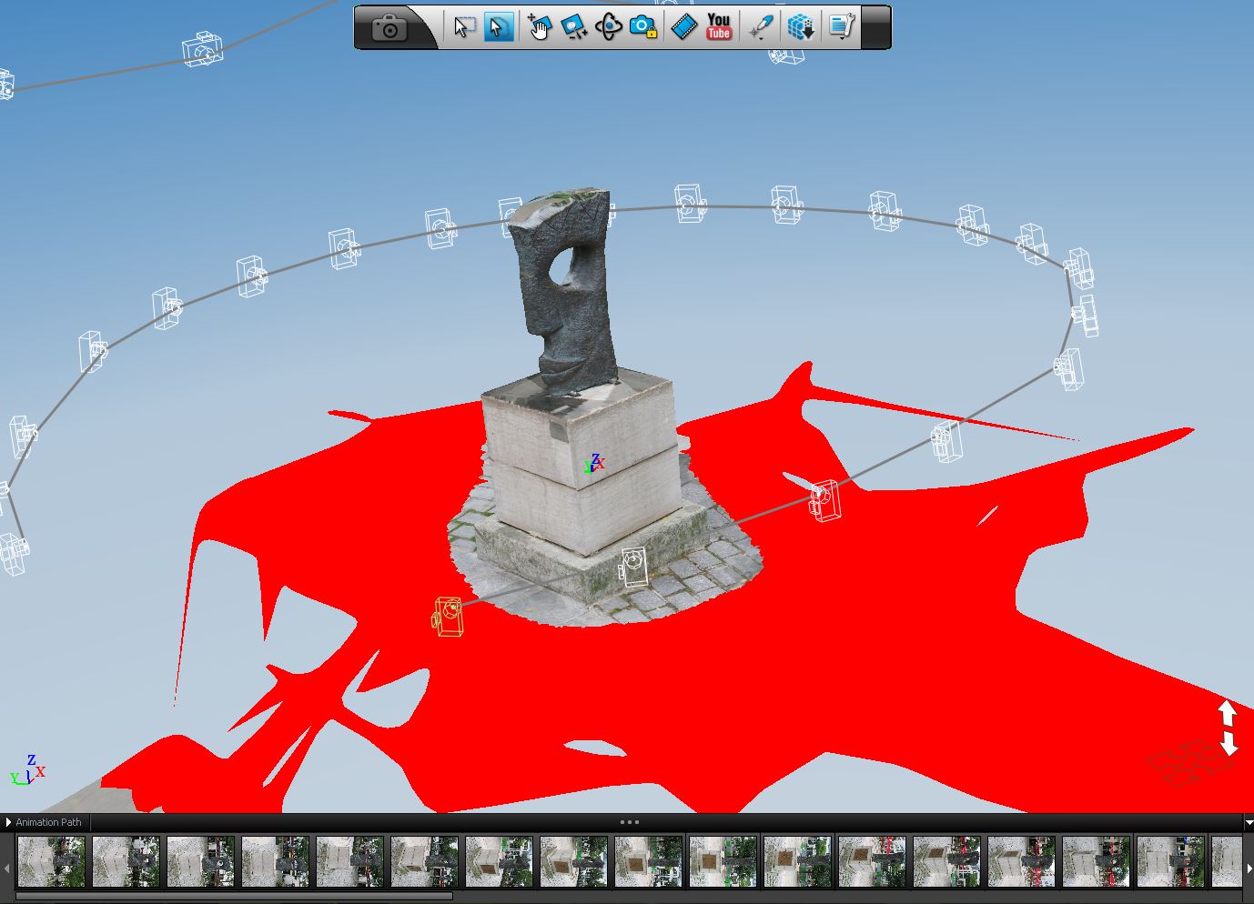Viewport: 1254px width, 904px height.
Task: Click the filmstrip horizontal scrollbar
Action: point(234,896)
